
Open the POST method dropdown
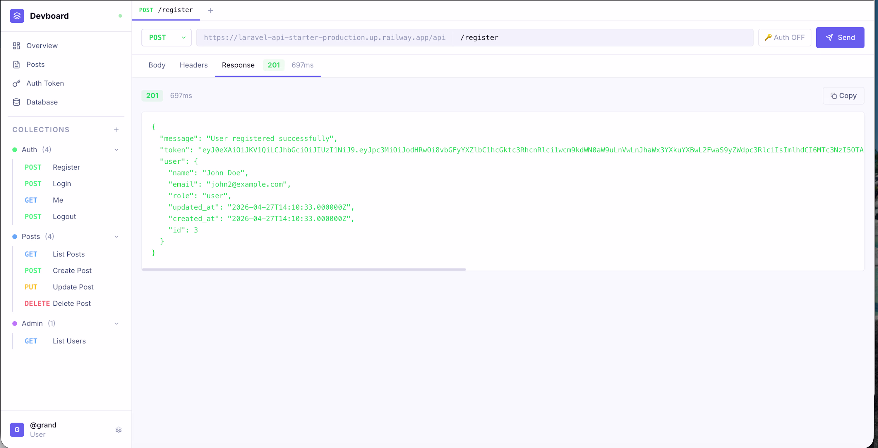click(x=166, y=37)
